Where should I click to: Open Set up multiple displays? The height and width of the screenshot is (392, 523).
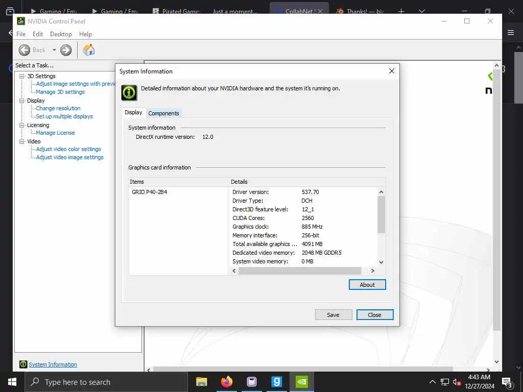click(x=64, y=116)
